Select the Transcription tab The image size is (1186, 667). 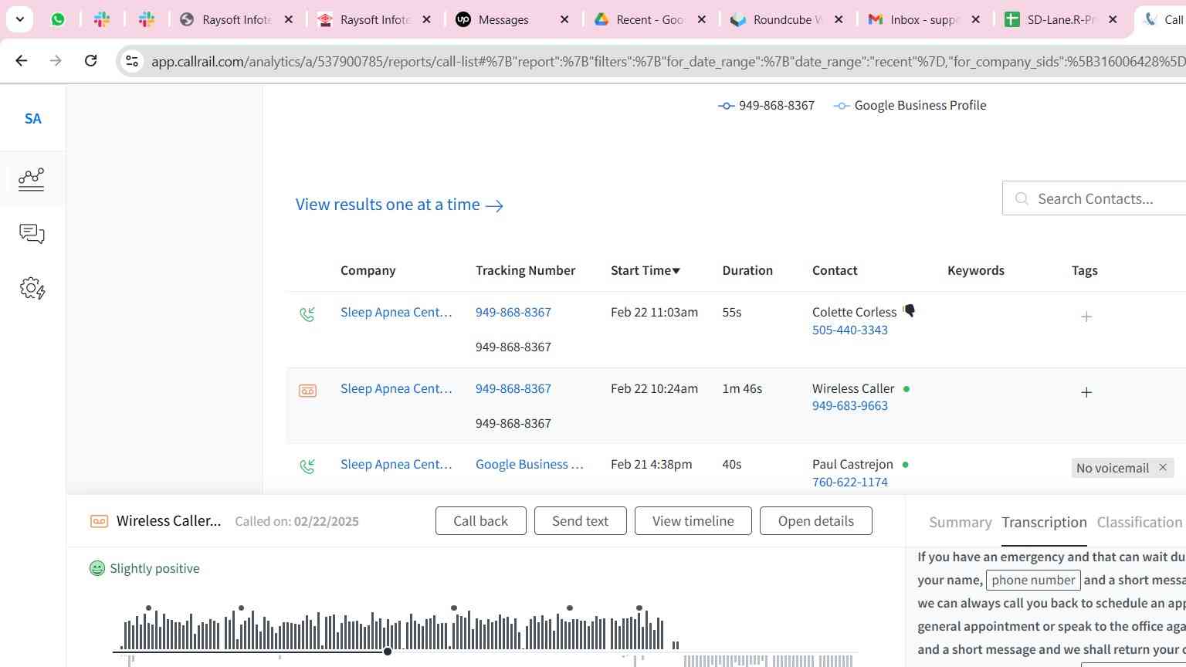tap(1044, 523)
